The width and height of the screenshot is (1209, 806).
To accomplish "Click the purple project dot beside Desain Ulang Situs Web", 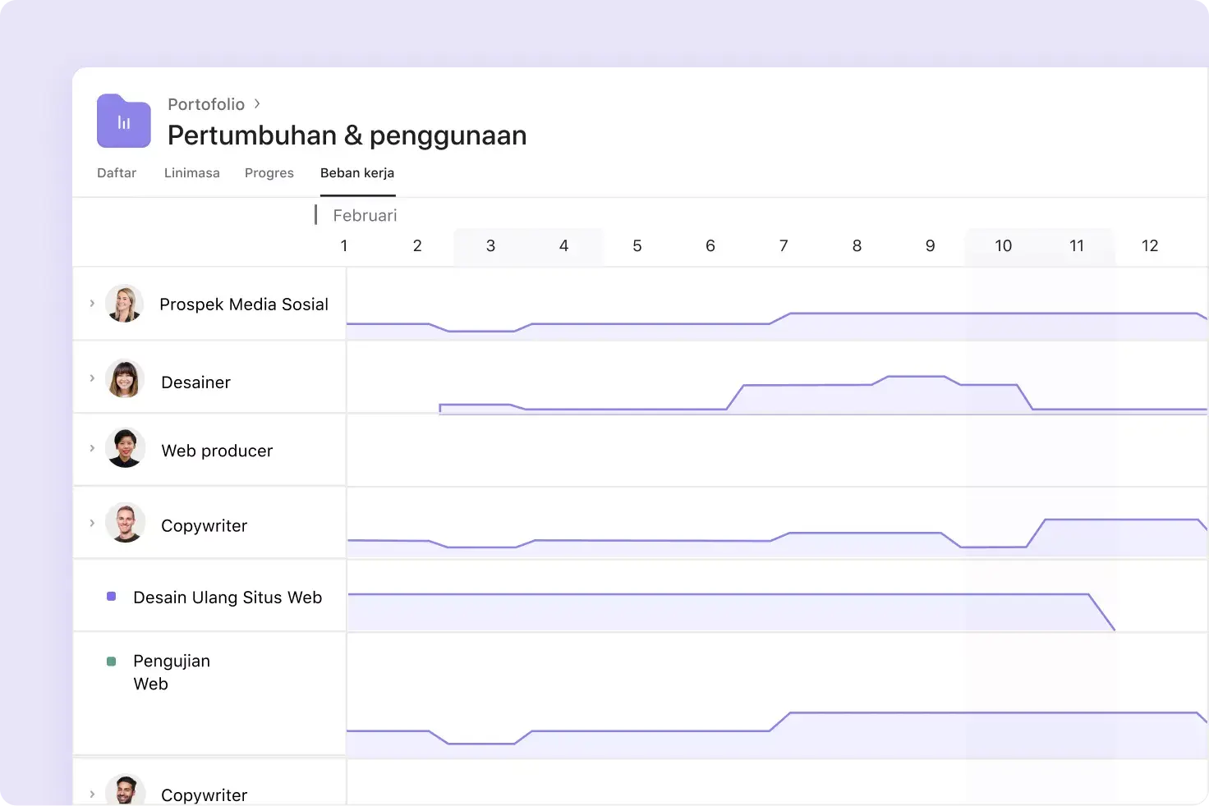I will (x=111, y=597).
